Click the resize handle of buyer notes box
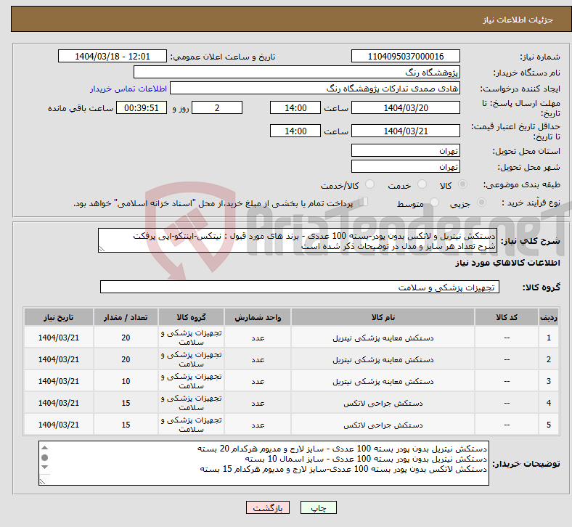 42,481
